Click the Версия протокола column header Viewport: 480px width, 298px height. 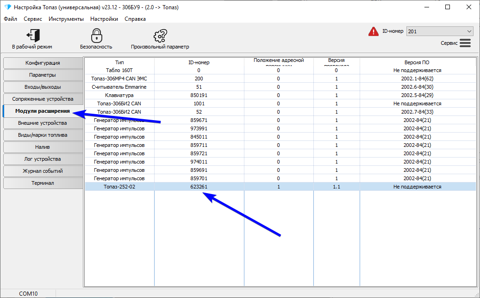pos(337,62)
